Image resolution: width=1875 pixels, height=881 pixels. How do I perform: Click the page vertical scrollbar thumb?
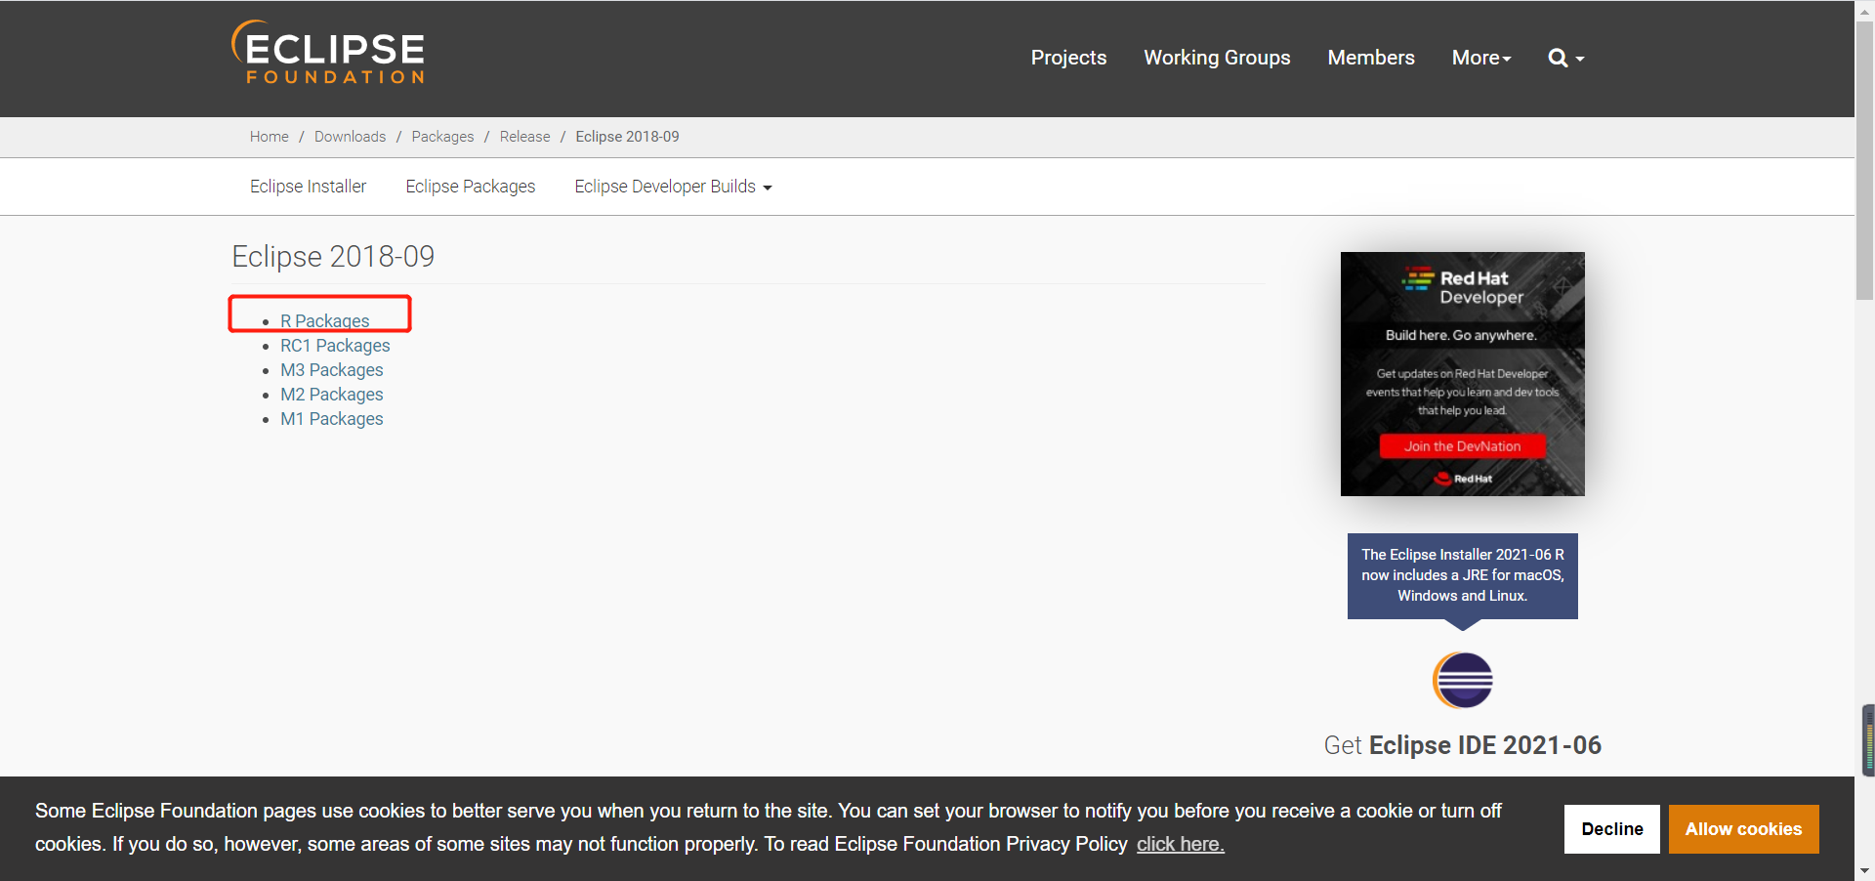[1864, 161]
